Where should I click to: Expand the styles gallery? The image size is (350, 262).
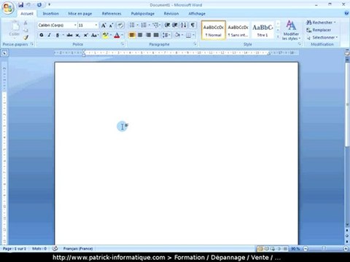click(x=278, y=36)
